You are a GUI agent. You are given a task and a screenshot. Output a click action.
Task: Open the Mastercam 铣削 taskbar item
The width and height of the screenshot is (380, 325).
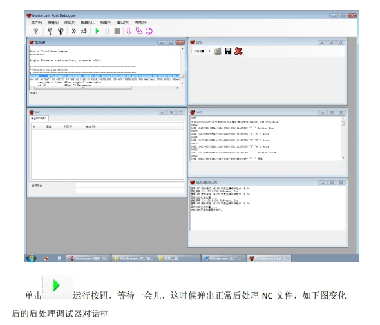(x=88, y=259)
